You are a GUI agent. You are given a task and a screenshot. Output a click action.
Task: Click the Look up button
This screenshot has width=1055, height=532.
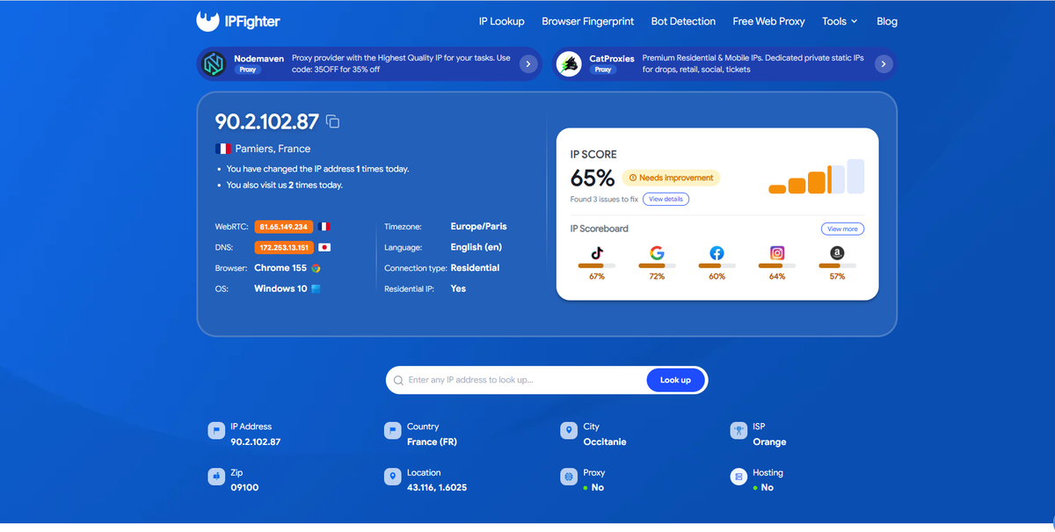pyautogui.click(x=675, y=380)
